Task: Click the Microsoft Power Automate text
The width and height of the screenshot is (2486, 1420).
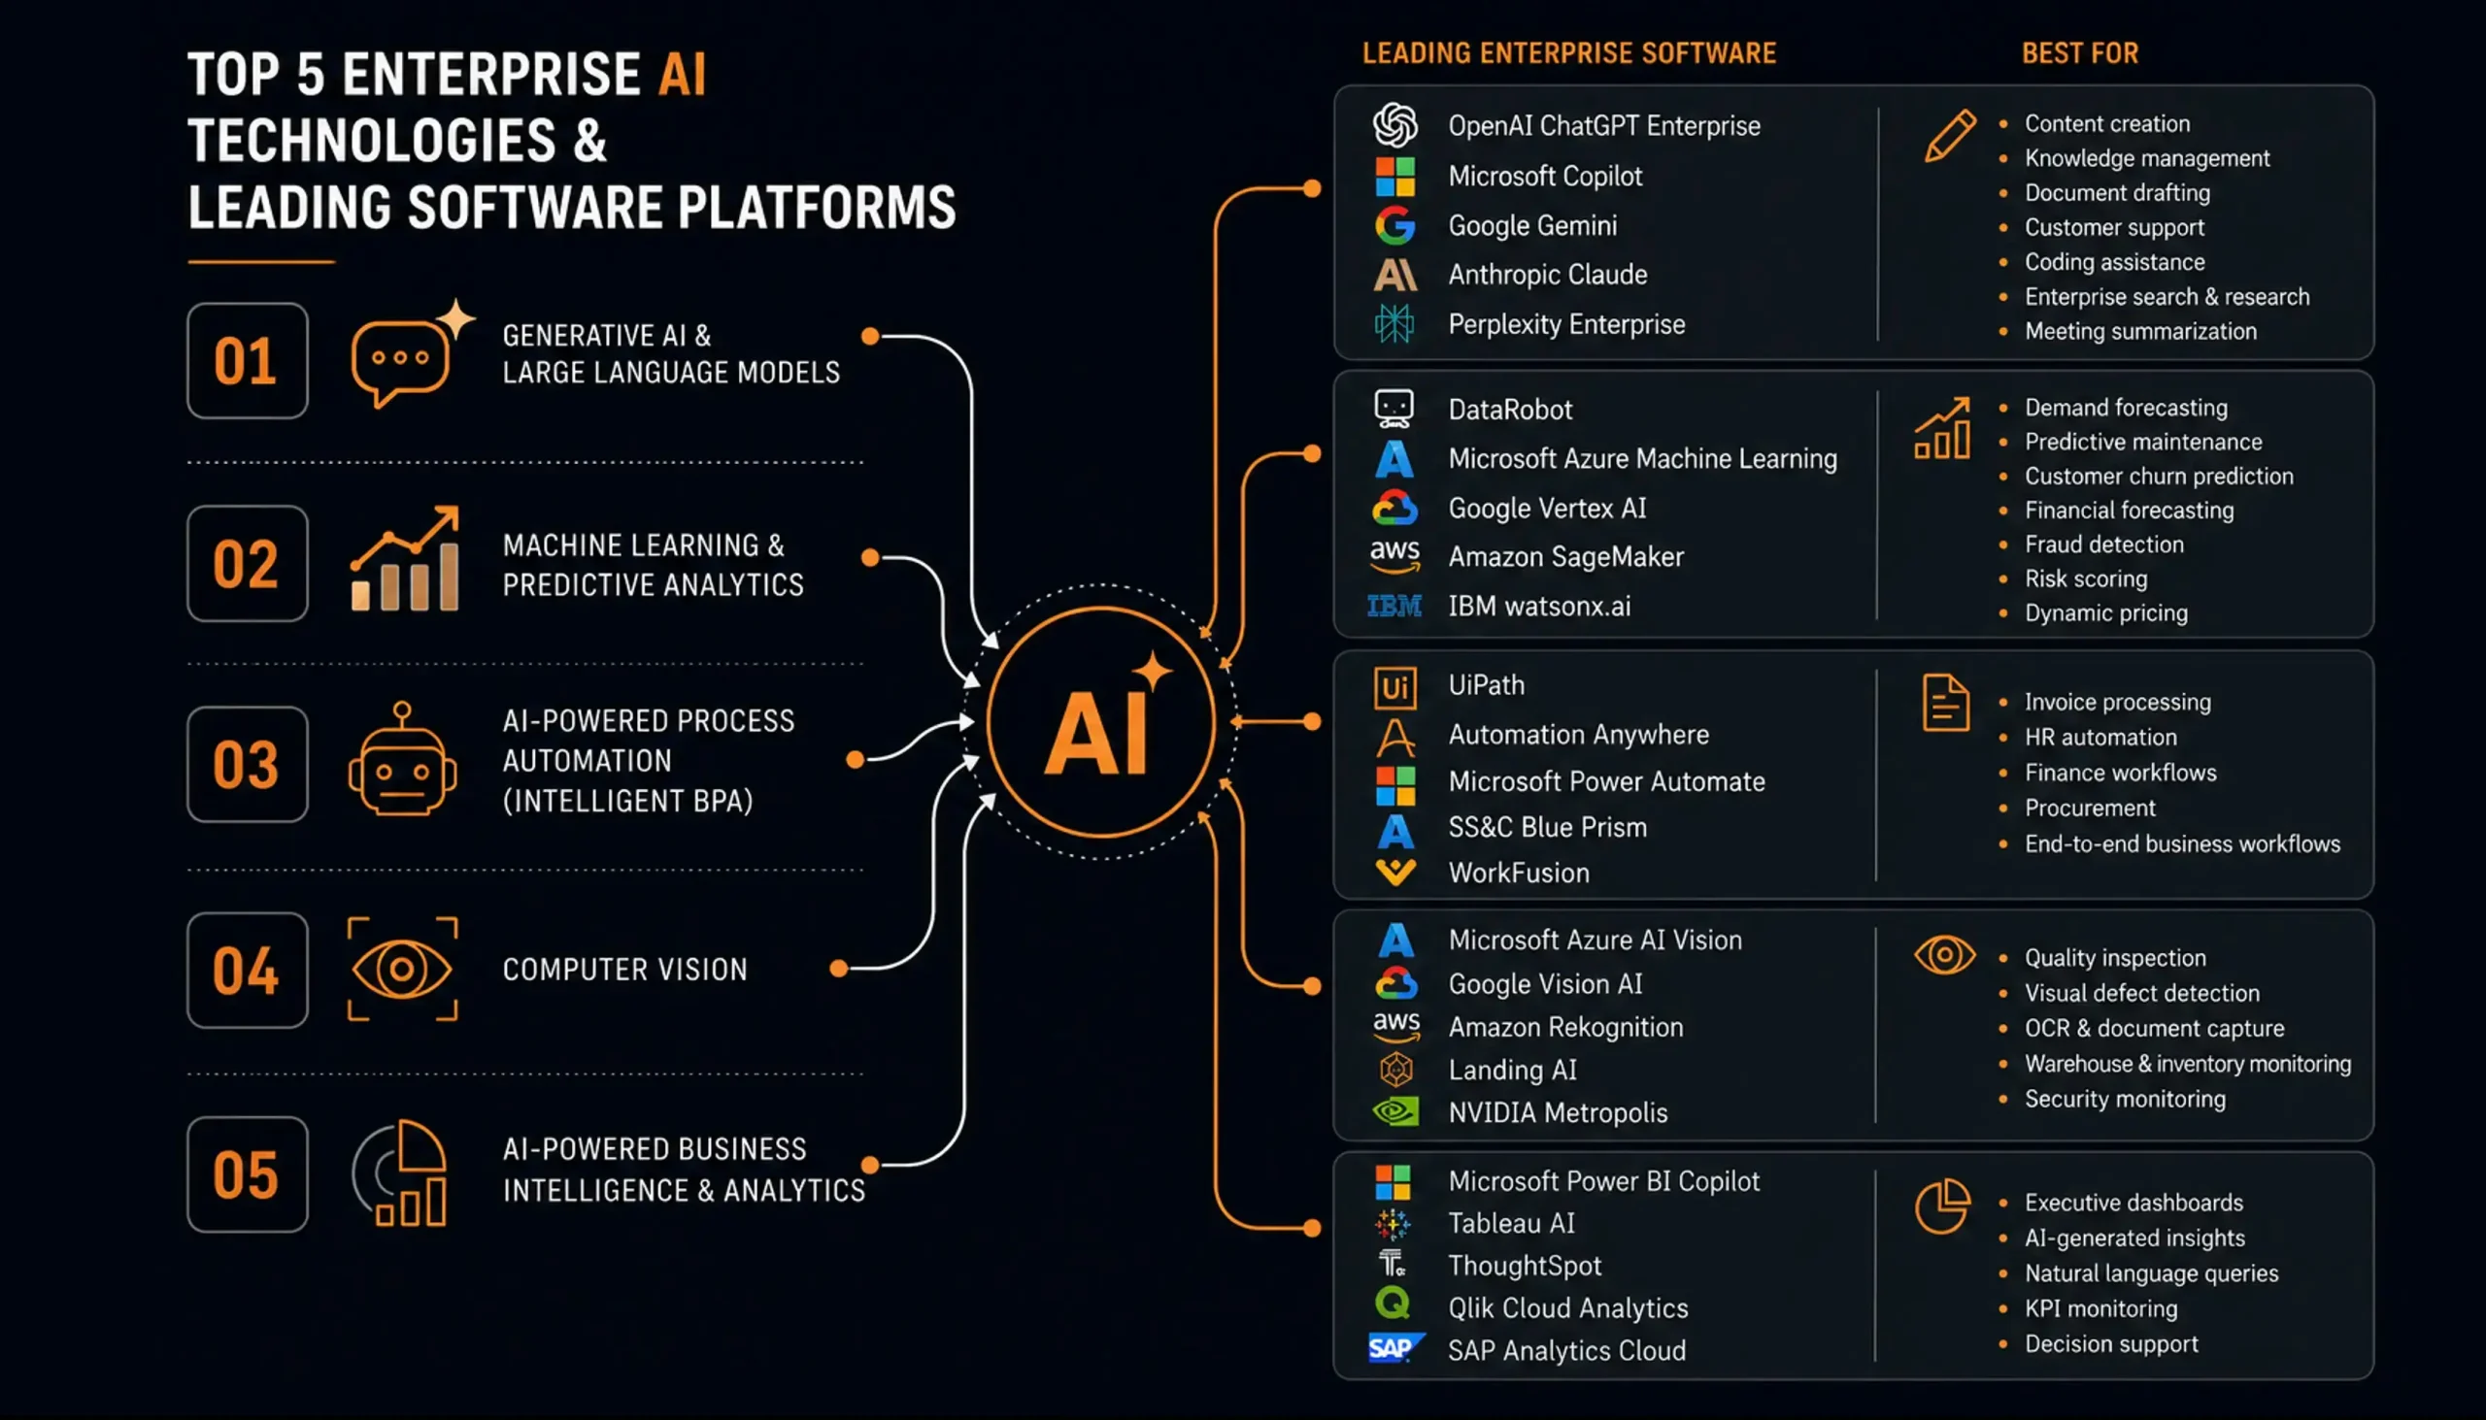Action: [1606, 782]
